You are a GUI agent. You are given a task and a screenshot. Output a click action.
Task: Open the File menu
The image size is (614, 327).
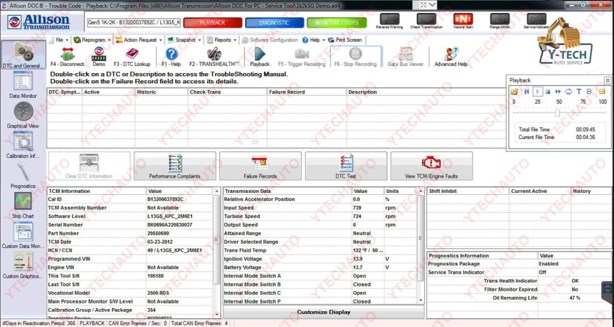(59, 40)
